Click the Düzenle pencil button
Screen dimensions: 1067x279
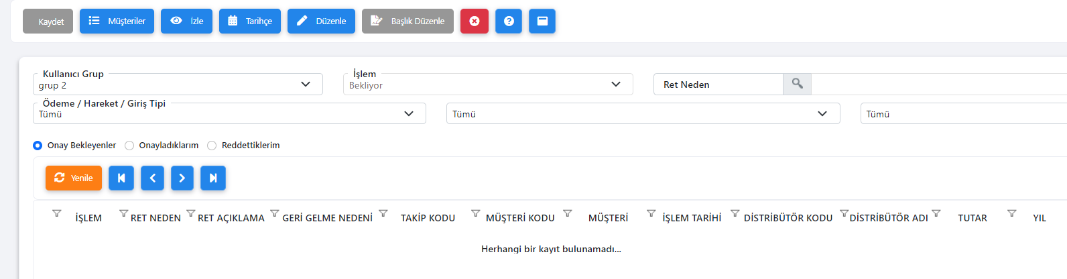321,21
